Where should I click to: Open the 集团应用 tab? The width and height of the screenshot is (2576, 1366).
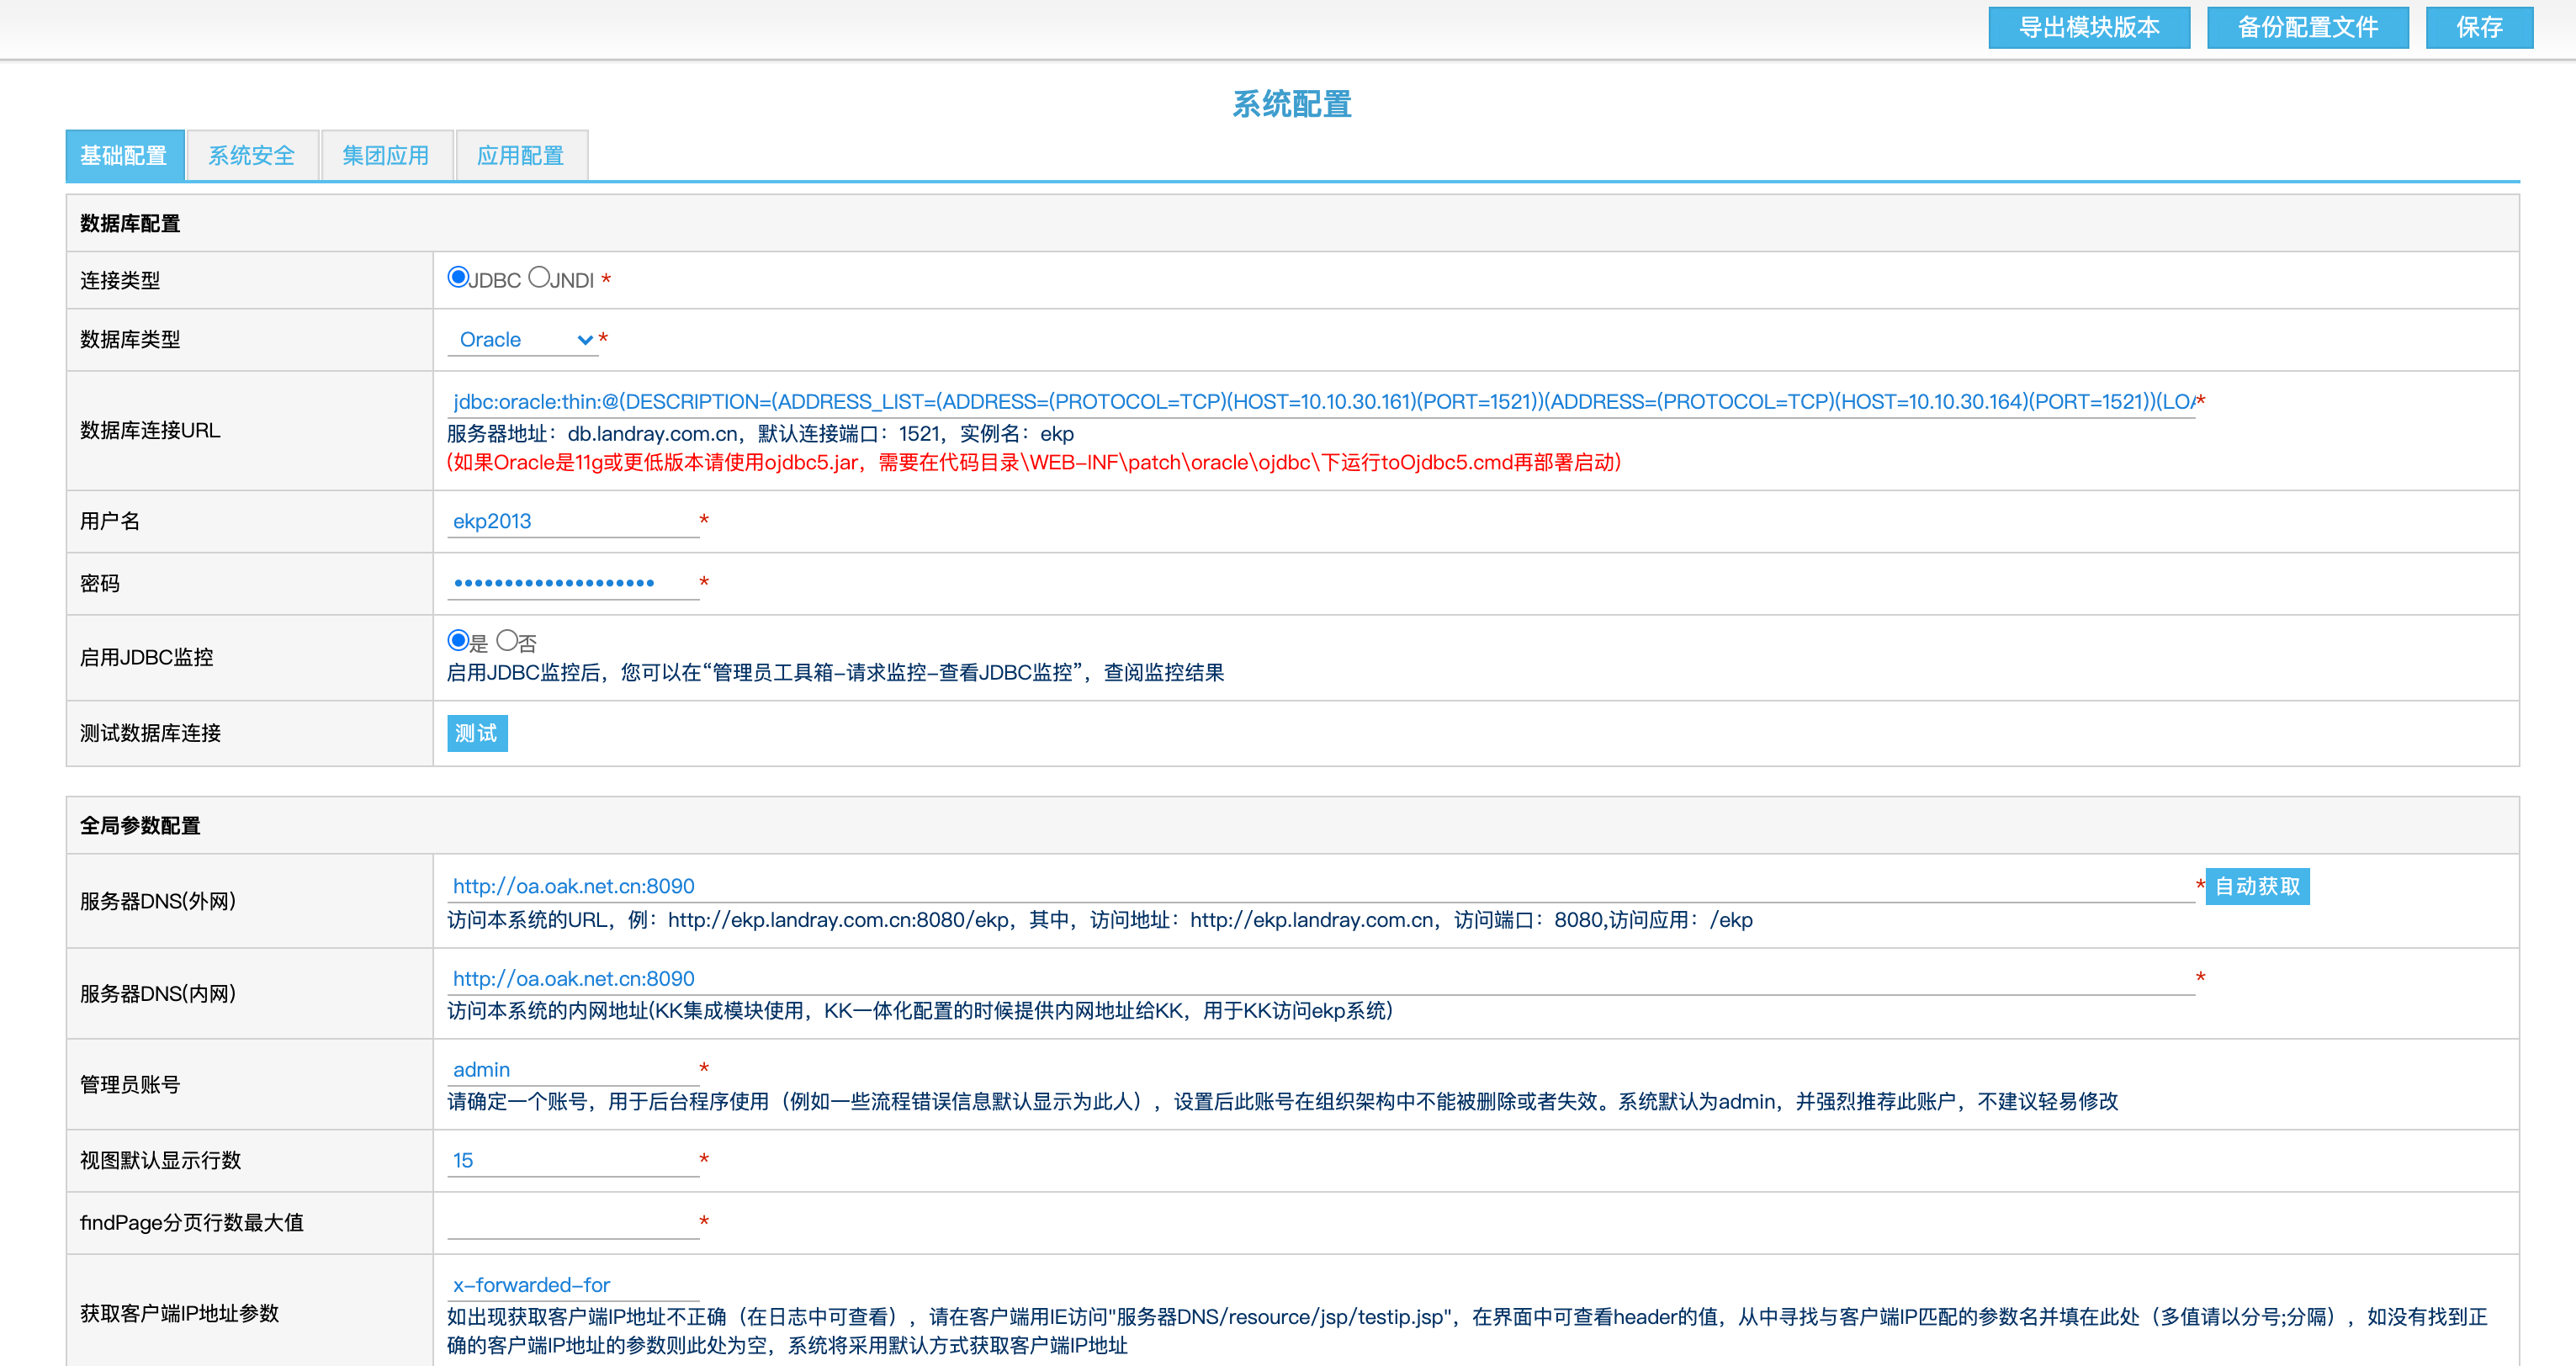point(386,155)
